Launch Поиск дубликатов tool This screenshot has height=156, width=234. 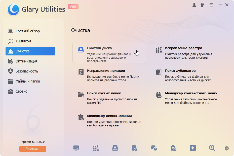coord(187,75)
